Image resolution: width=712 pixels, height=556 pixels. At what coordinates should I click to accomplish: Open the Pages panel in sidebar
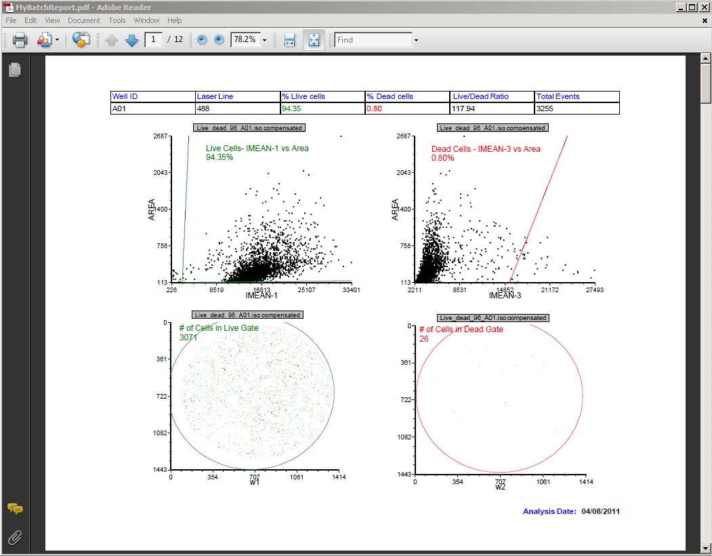15,69
